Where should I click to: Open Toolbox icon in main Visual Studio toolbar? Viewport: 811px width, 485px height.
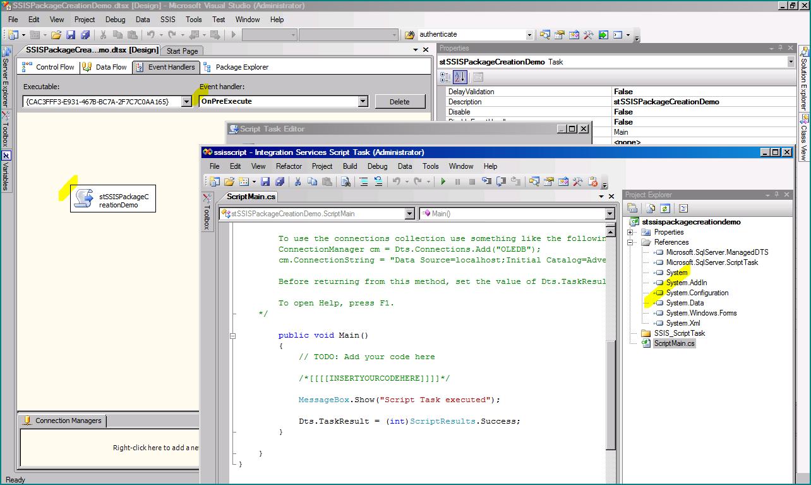click(x=589, y=35)
